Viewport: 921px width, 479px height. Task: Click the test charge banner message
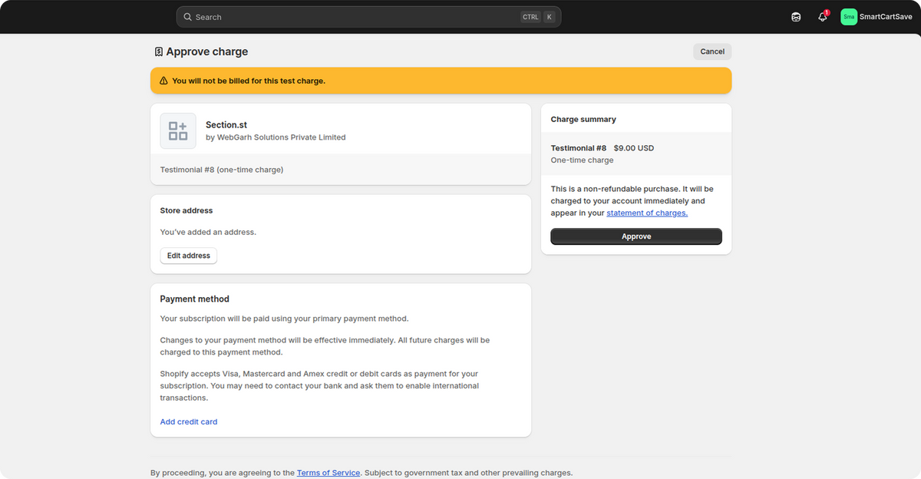point(248,81)
